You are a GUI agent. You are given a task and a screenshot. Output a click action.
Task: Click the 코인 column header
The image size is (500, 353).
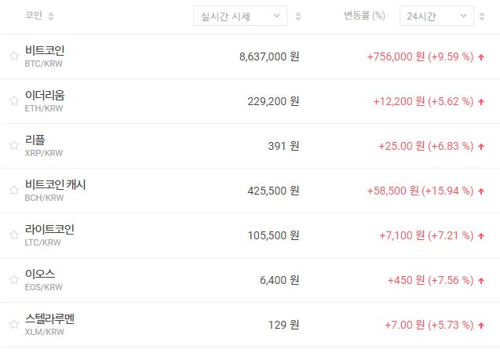point(34,16)
